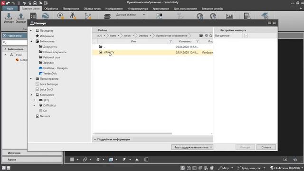Click the grid icon in the bottom toolbar
This screenshot has width=304, height=171.
point(146,160)
